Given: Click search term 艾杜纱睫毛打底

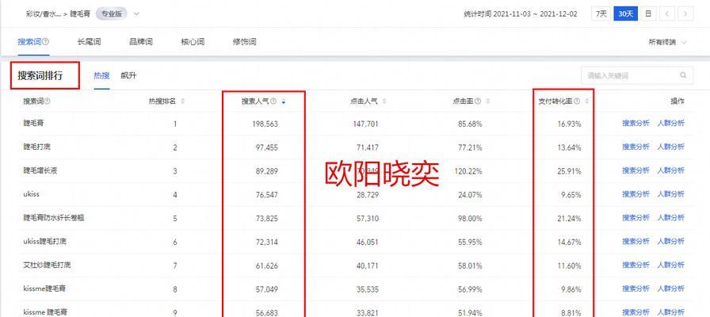Looking at the screenshot, I should point(47,265).
